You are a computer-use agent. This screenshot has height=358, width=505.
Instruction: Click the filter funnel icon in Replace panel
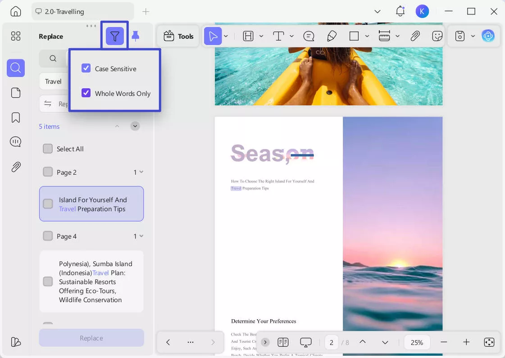click(115, 36)
